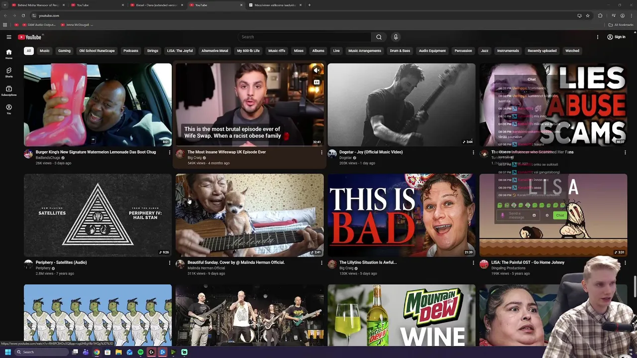637x358 pixels.
Task: Select the Drum & Bass chip
Action: (x=400, y=51)
